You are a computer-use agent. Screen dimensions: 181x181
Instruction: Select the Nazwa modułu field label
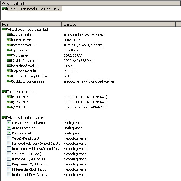23,35
